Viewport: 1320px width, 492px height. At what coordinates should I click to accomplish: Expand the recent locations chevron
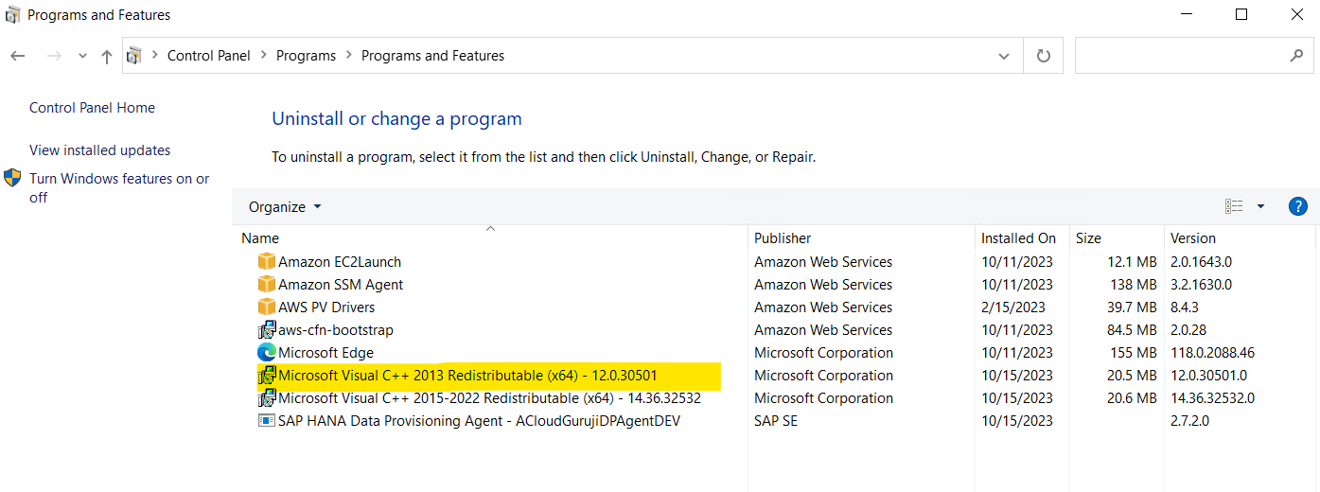82,56
